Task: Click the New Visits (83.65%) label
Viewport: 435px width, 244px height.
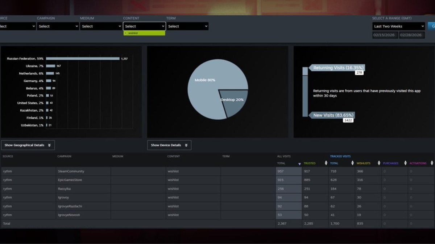Action: tap(332, 115)
